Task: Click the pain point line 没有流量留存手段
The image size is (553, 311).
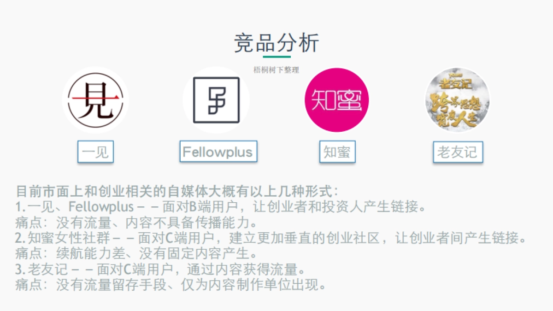Action: [x=171, y=285]
